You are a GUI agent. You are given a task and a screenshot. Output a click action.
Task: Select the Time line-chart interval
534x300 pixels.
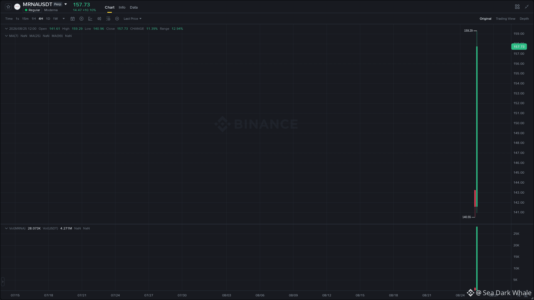click(9, 19)
